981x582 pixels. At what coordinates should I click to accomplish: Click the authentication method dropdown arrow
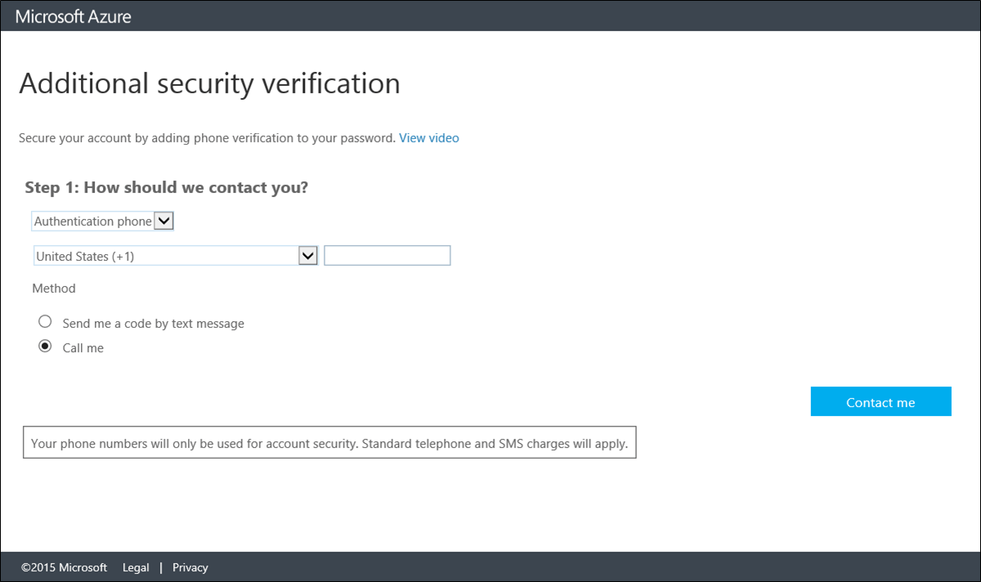pyautogui.click(x=163, y=220)
